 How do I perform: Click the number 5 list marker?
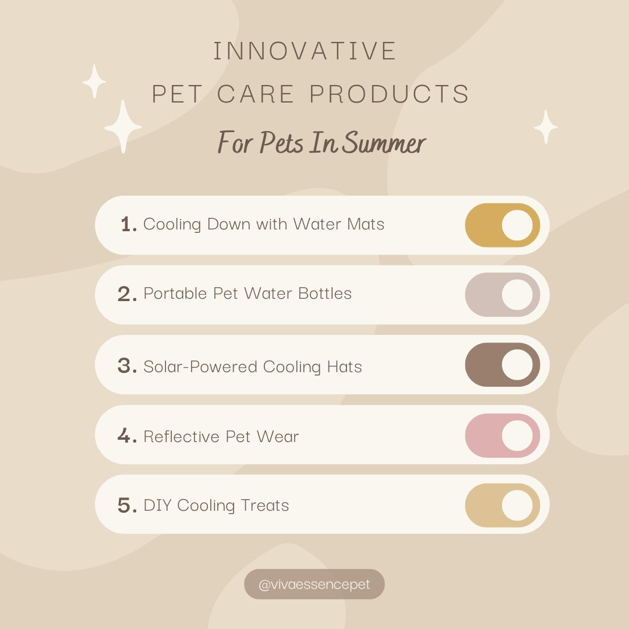(126, 506)
